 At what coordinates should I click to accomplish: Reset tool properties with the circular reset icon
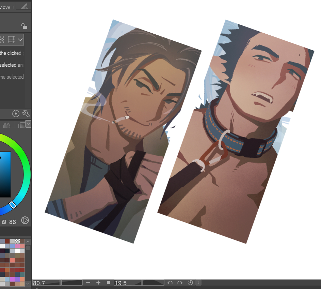click(x=16, y=113)
